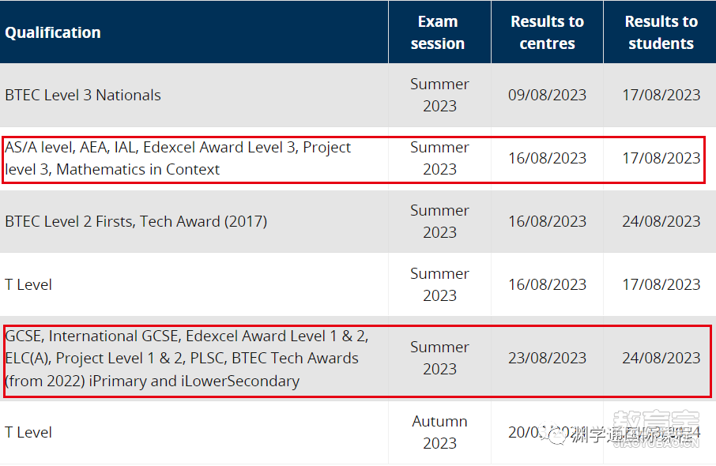The width and height of the screenshot is (716, 466).
Task: Click the 09/08/2023 centres date
Action: tap(547, 95)
